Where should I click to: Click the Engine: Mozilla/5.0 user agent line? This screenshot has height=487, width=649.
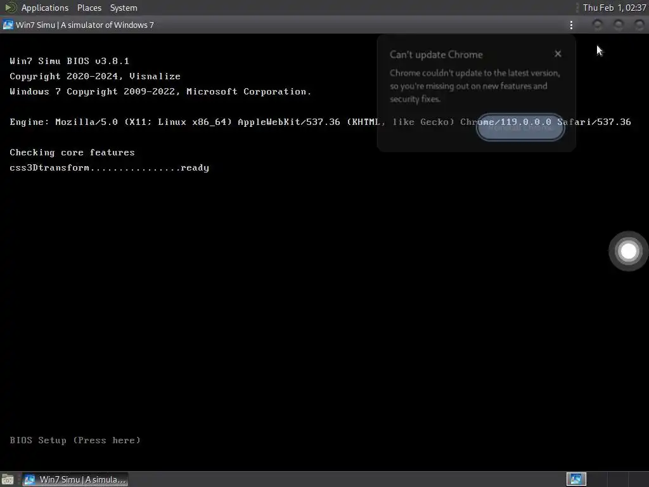click(x=320, y=122)
